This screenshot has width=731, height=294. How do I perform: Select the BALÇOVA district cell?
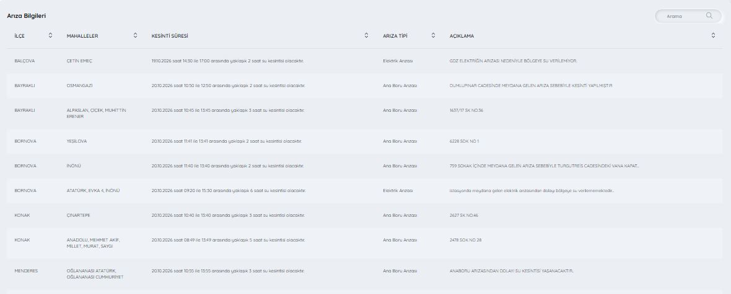click(25, 61)
